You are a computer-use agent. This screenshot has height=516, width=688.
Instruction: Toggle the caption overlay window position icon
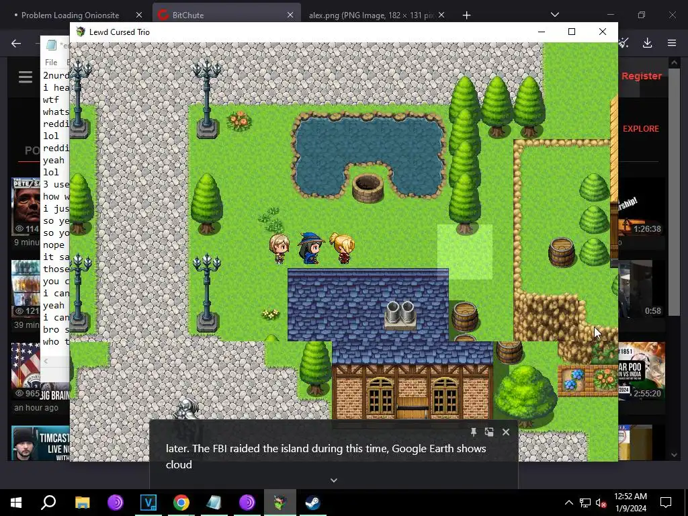tap(489, 432)
